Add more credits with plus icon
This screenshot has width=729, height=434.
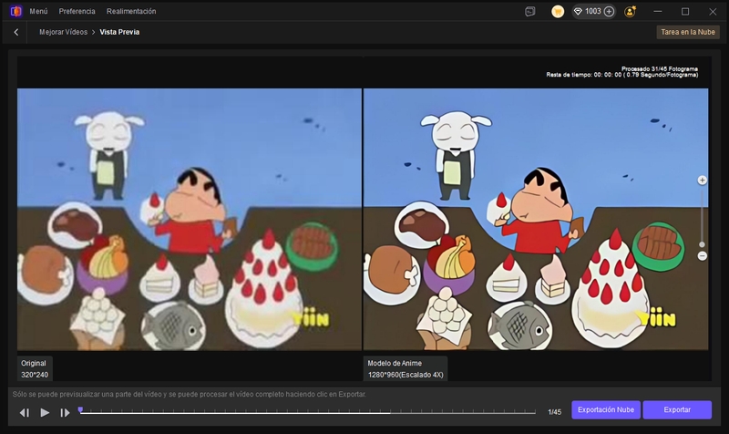point(609,12)
